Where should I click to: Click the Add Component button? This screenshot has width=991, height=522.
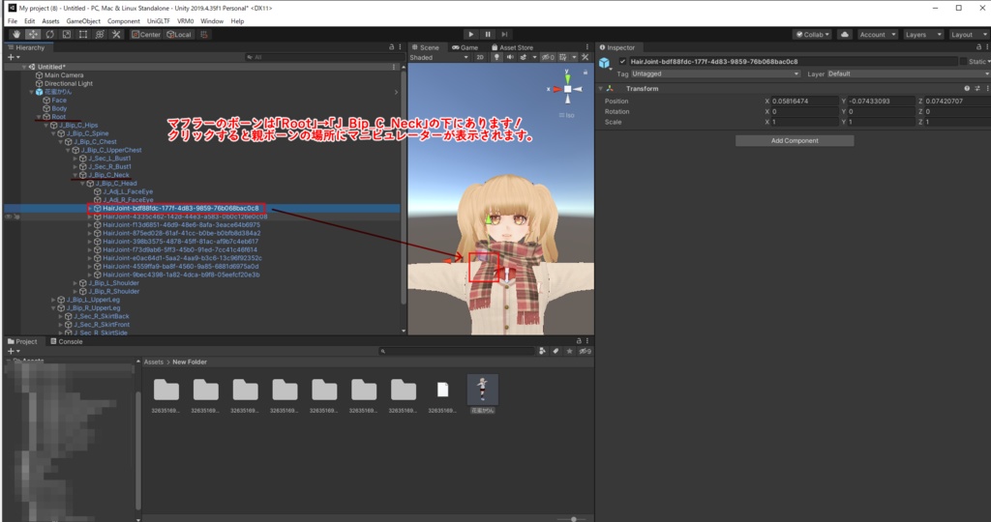(x=795, y=141)
